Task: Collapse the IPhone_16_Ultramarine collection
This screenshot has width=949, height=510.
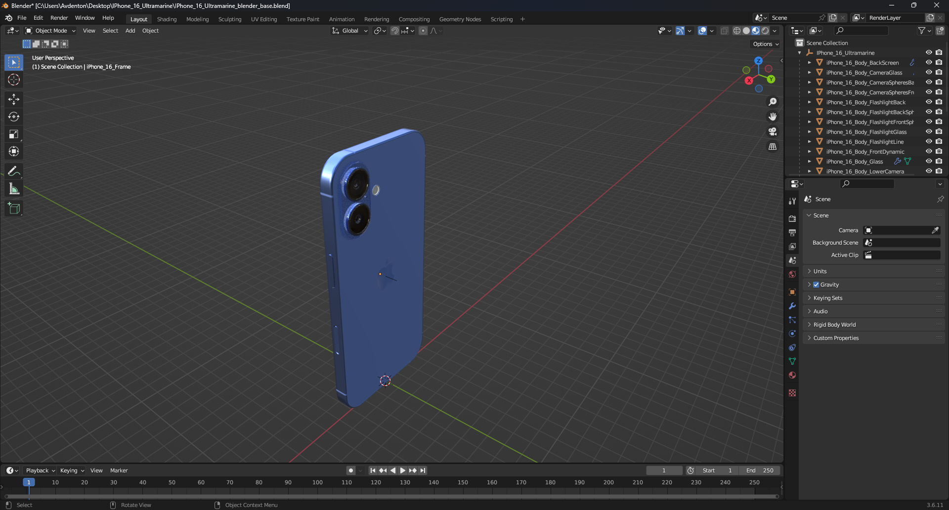Action: pos(800,53)
